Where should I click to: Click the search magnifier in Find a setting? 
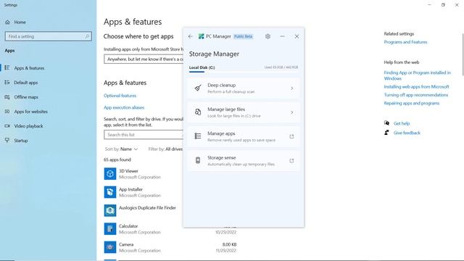(87, 36)
